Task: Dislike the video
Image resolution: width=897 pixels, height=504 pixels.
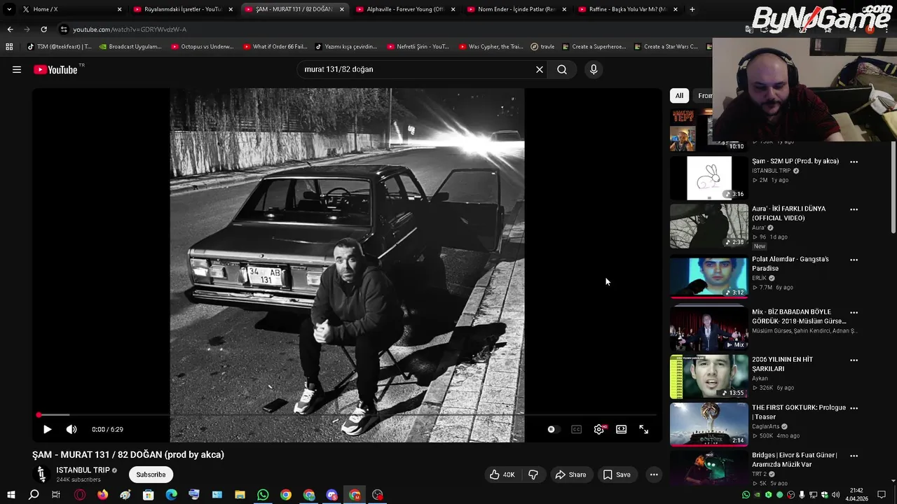Action: click(533, 475)
